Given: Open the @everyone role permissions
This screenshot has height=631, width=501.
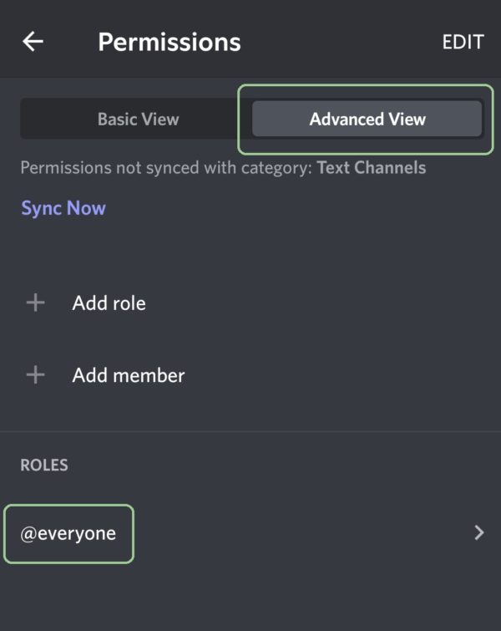Looking at the screenshot, I should [250, 533].
